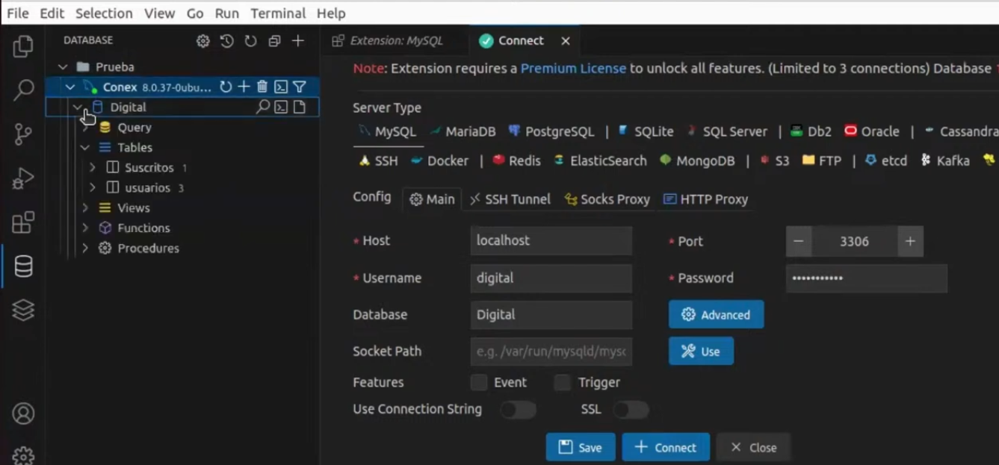The width and height of the screenshot is (999, 465).
Task: Open history from the DATABASE panel header
Action: coord(227,41)
